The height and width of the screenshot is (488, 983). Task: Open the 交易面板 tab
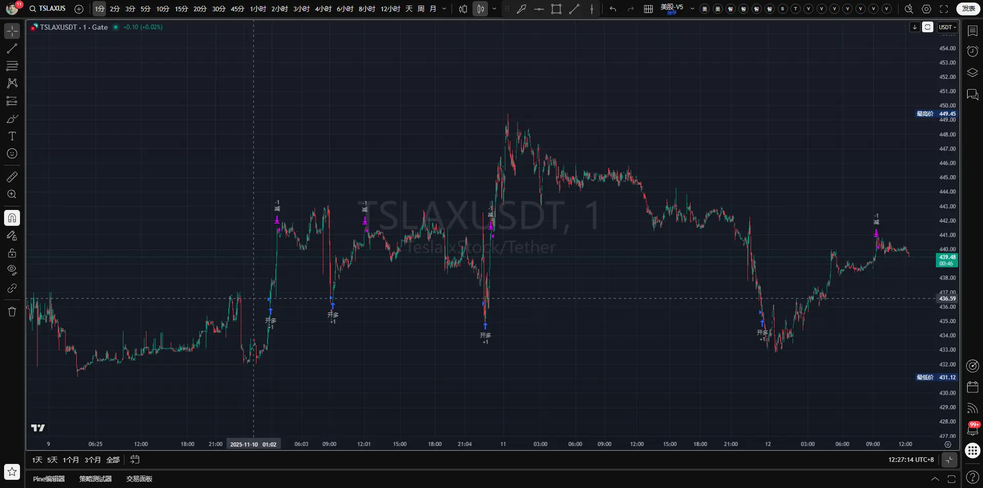click(139, 479)
